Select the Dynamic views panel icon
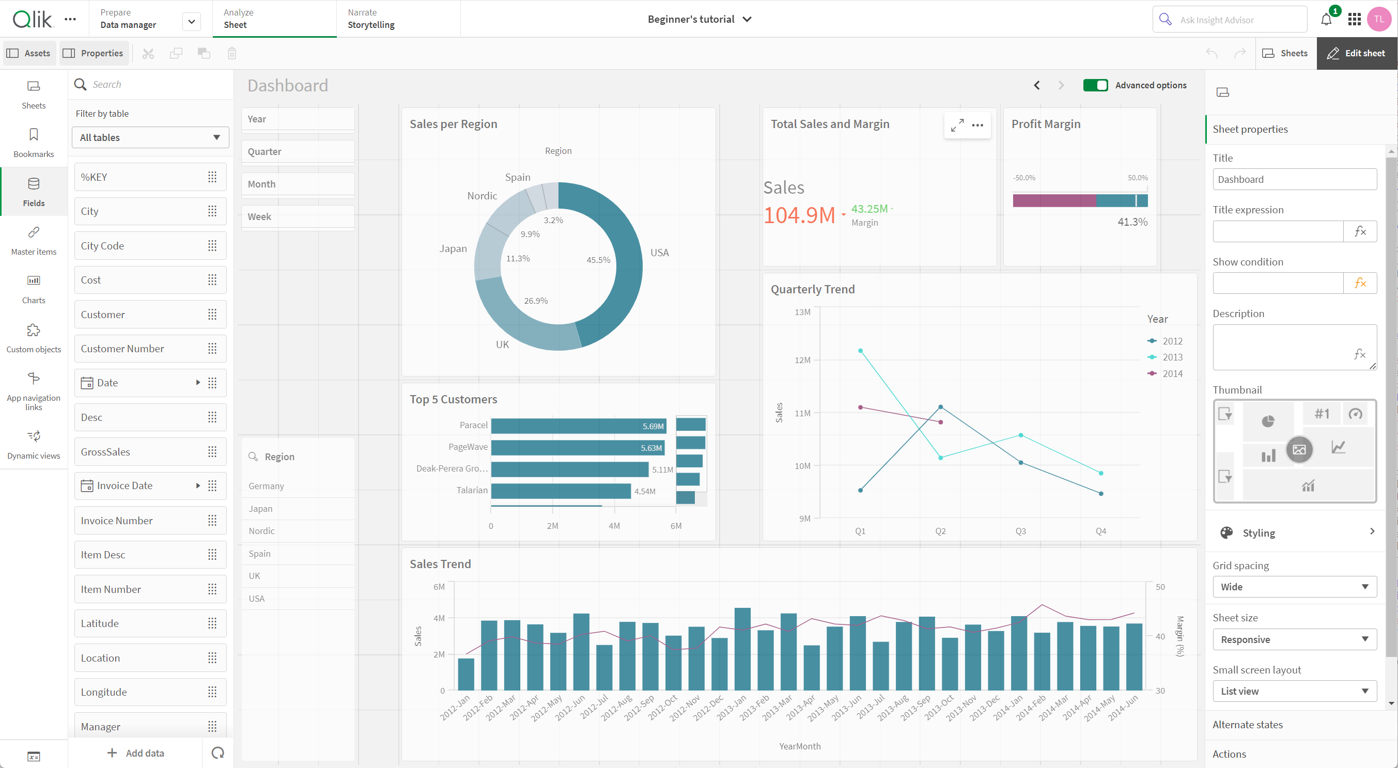 coord(33,436)
